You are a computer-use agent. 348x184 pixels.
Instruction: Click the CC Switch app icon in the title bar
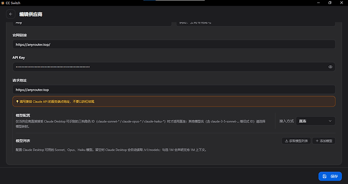coord(3,3)
